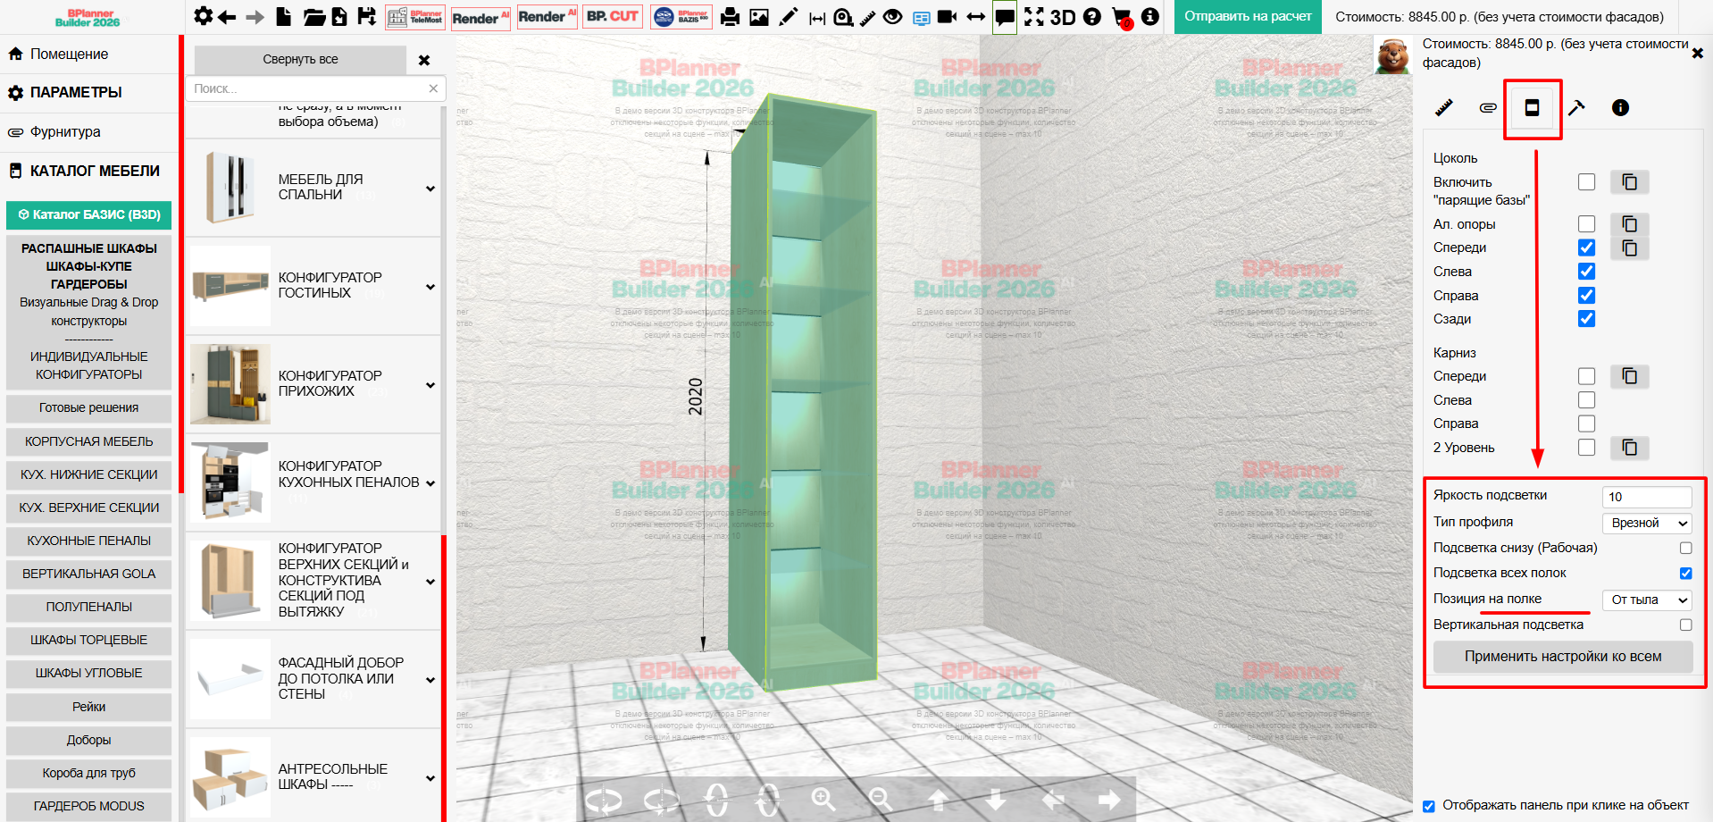Create new project file icon
The height and width of the screenshot is (822, 1713).
click(283, 16)
